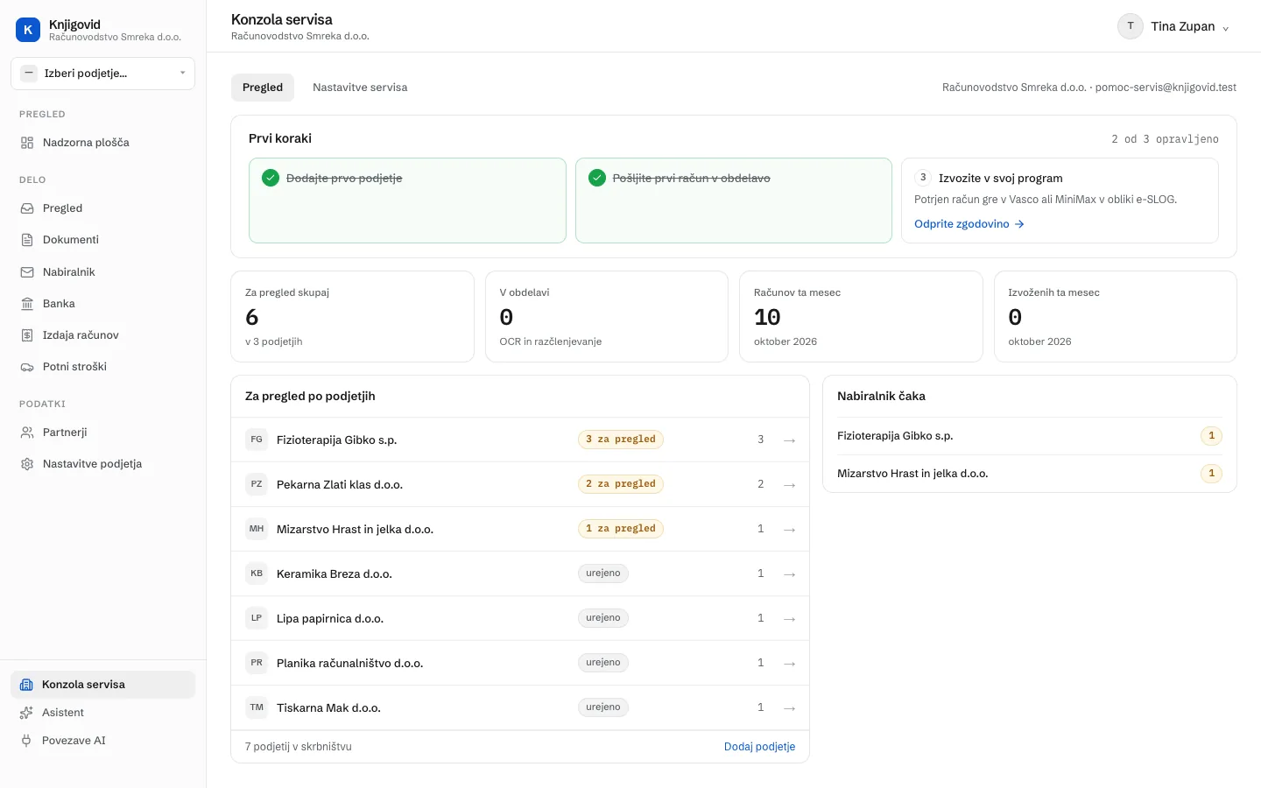Click arrow in Pekarna Zlati klas row
The height and width of the screenshot is (788, 1261).
click(789, 485)
